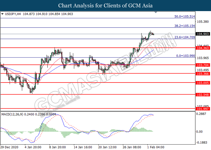Click the 8 Jan 20:00 time label
Screen dimensions: 211x150
coord(58,147)
